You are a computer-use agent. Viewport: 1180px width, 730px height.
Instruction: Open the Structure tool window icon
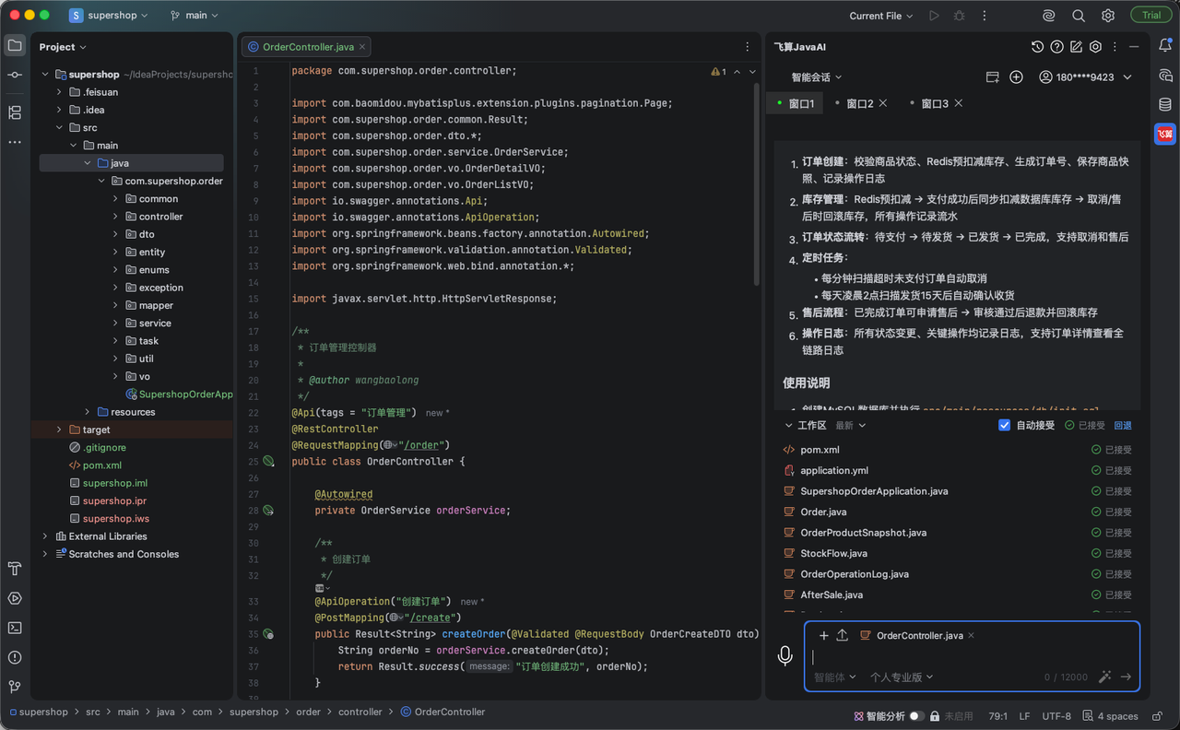pos(15,112)
